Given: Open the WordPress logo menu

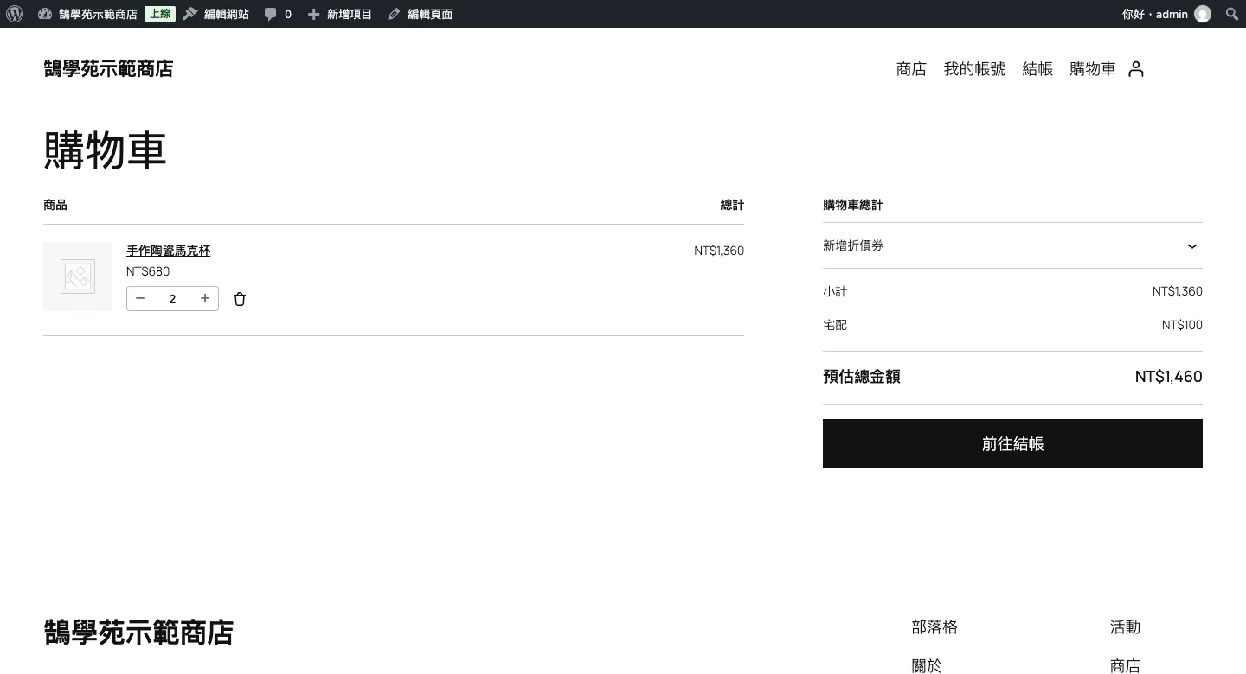Looking at the screenshot, I should tap(15, 14).
